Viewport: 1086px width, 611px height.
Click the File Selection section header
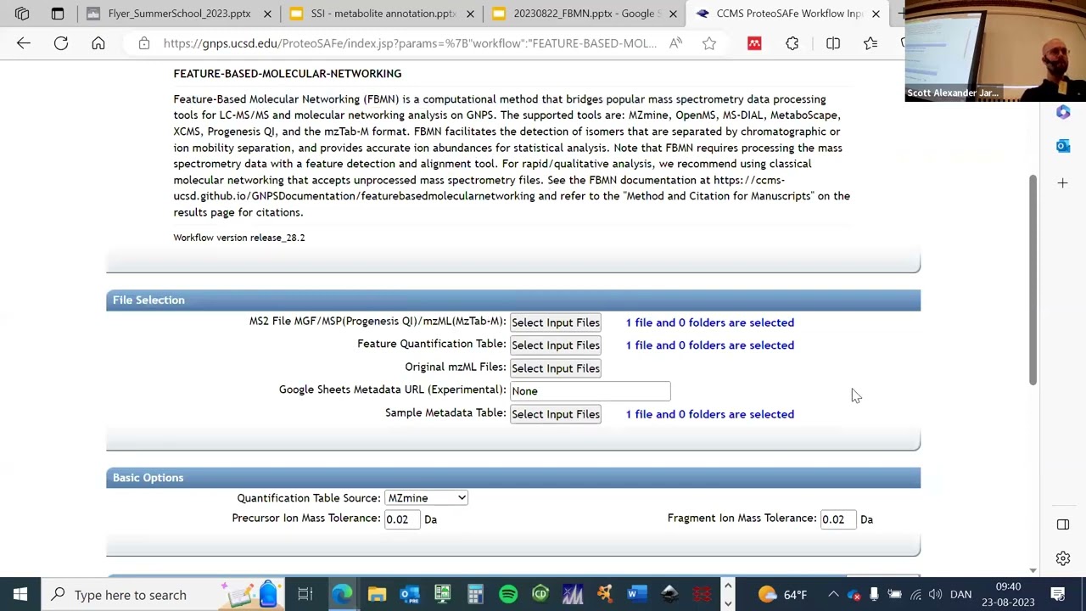pyautogui.click(x=513, y=300)
